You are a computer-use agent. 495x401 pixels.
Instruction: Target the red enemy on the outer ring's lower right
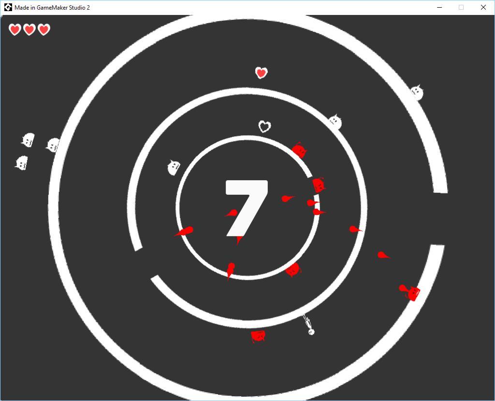coord(412,293)
